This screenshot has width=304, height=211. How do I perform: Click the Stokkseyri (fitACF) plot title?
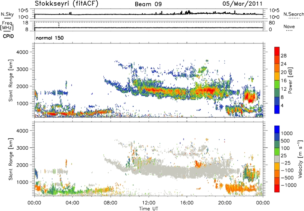[x=66, y=3]
